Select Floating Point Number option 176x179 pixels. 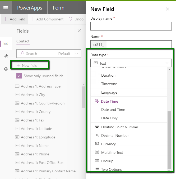(x=119, y=127)
